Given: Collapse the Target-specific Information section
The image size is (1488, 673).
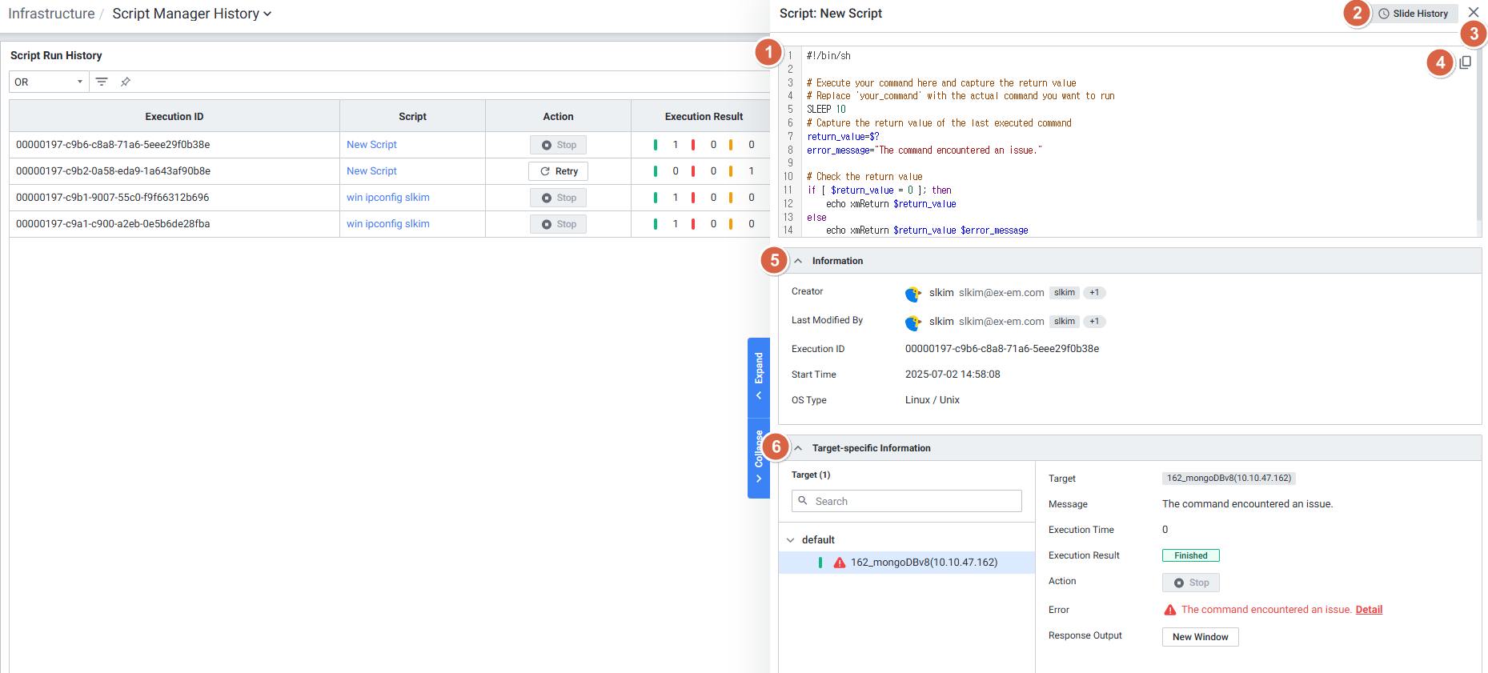Looking at the screenshot, I should [798, 448].
